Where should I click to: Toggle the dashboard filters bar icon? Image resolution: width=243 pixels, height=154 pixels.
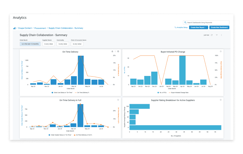pyautogui.click(x=217, y=35)
